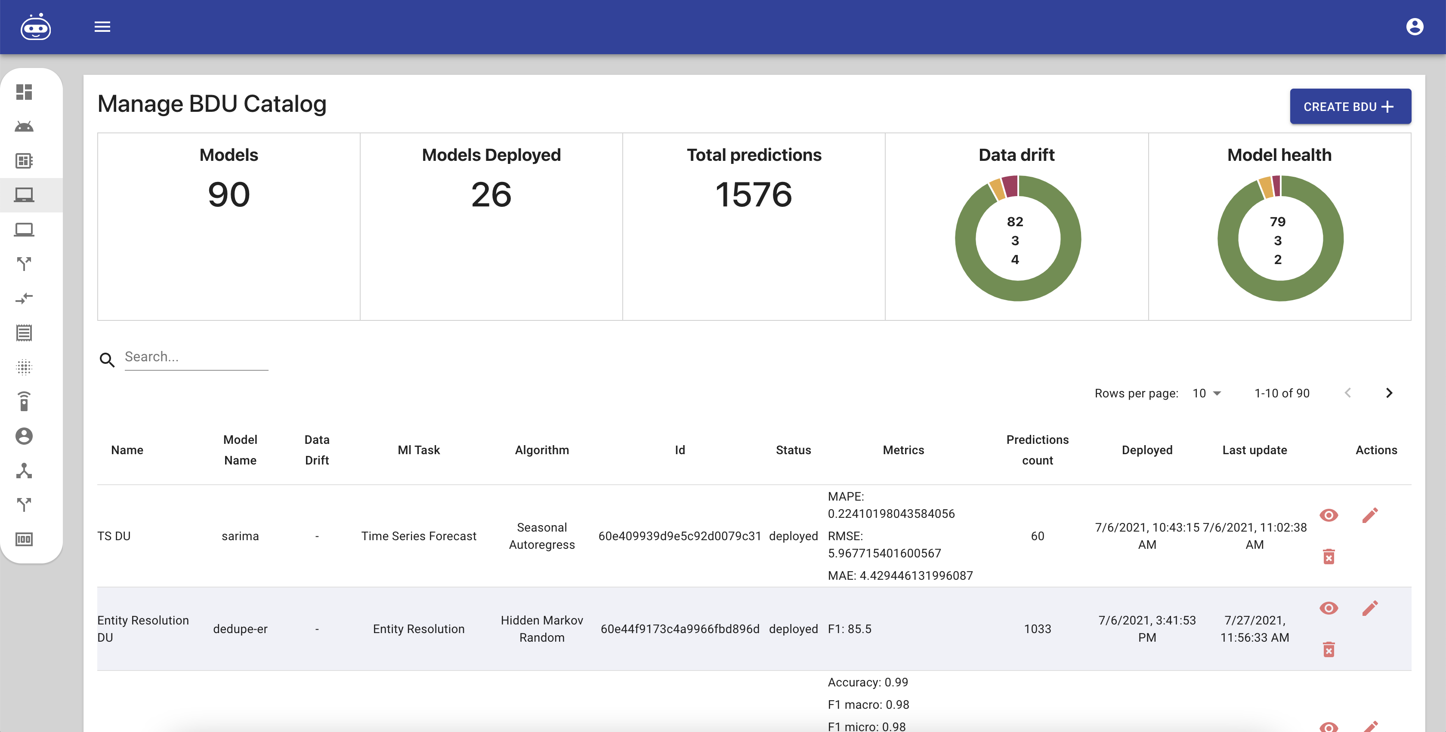Open the bottom sidebar icon labeled 100
1446x732 pixels.
click(x=24, y=539)
